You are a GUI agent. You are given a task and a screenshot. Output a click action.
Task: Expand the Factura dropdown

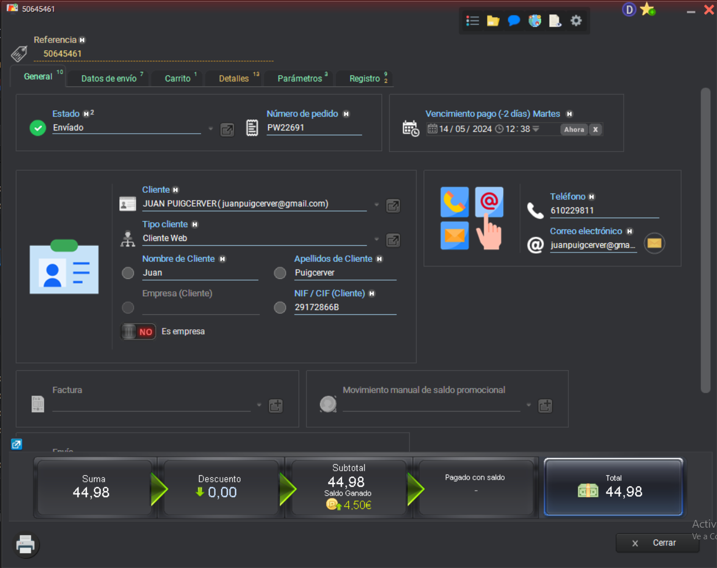259,405
